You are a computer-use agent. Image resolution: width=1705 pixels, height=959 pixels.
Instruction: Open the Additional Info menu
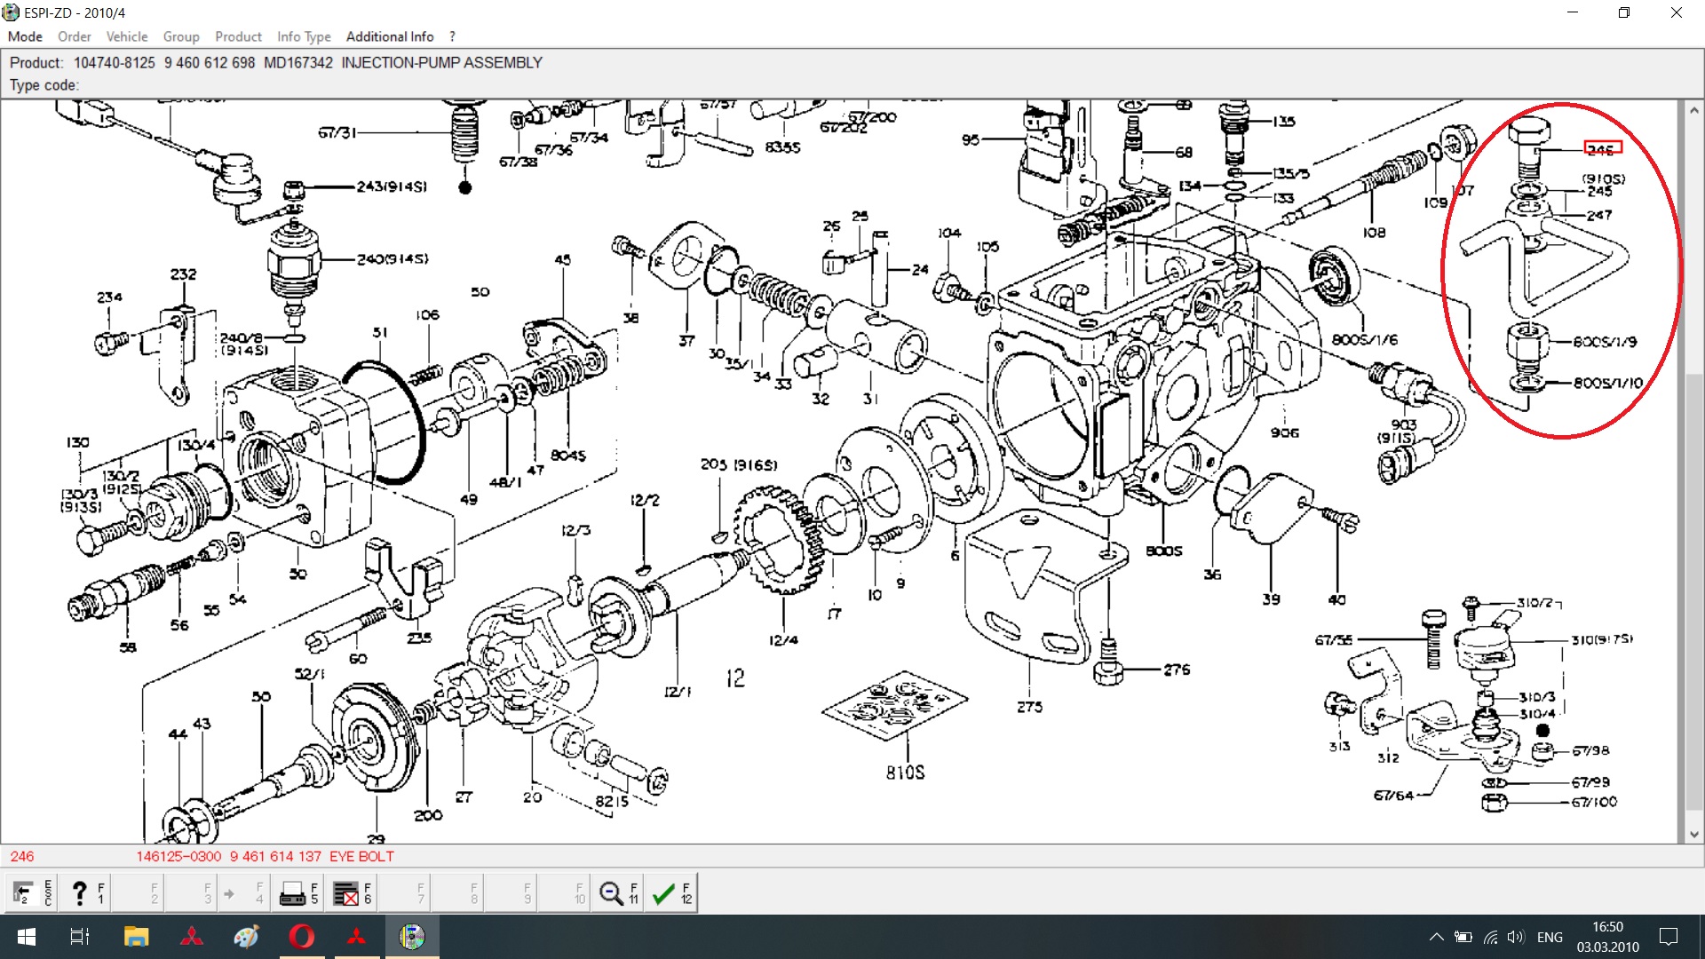389,36
